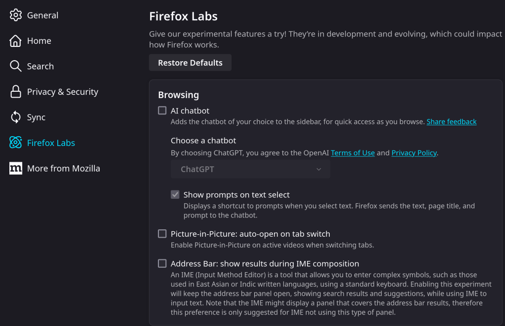Screen dimensions: 505x326
Task: Go to 'More from Mozilla' text label
Action: click(63, 168)
